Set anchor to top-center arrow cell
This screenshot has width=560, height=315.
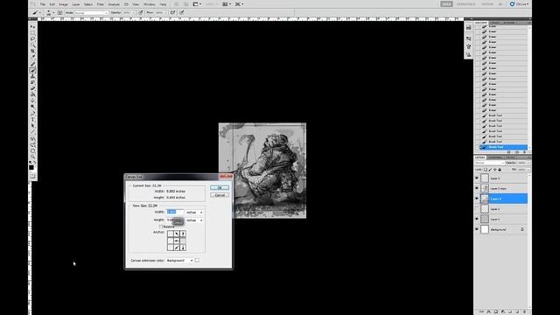[177, 234]
